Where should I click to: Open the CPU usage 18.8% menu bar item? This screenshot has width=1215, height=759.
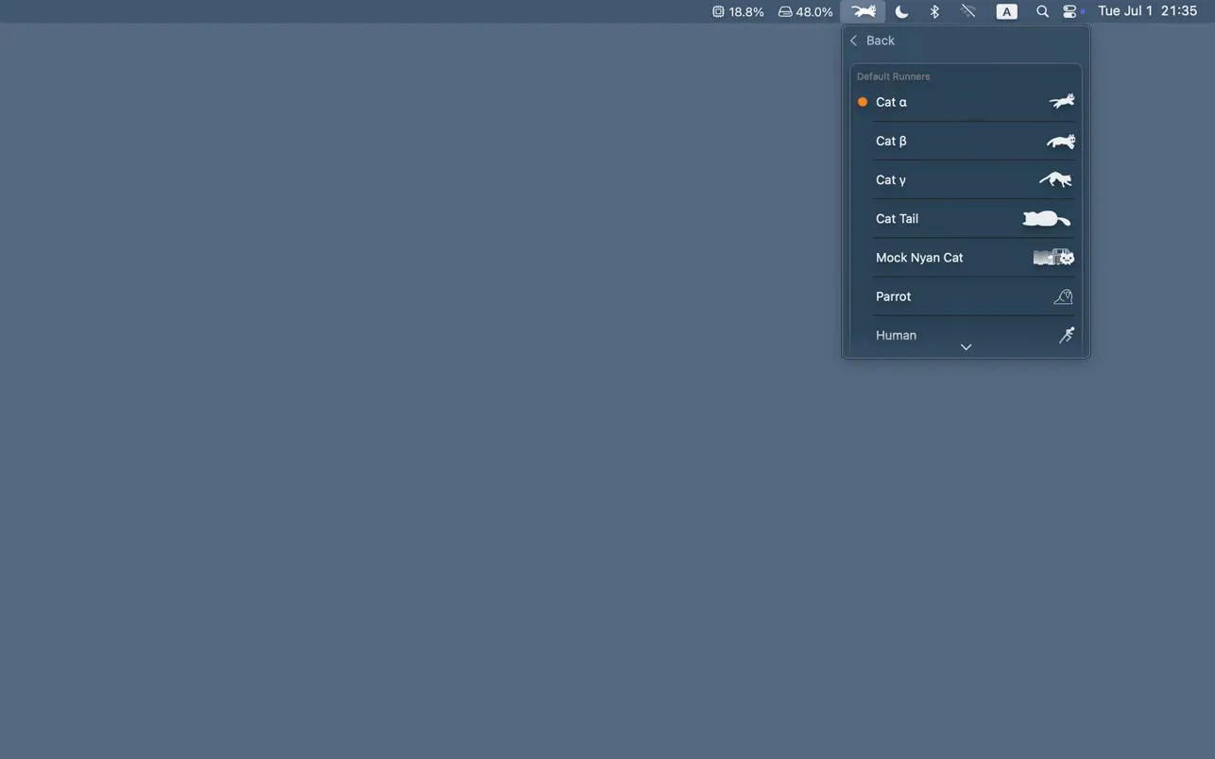(x=738, y=11)
